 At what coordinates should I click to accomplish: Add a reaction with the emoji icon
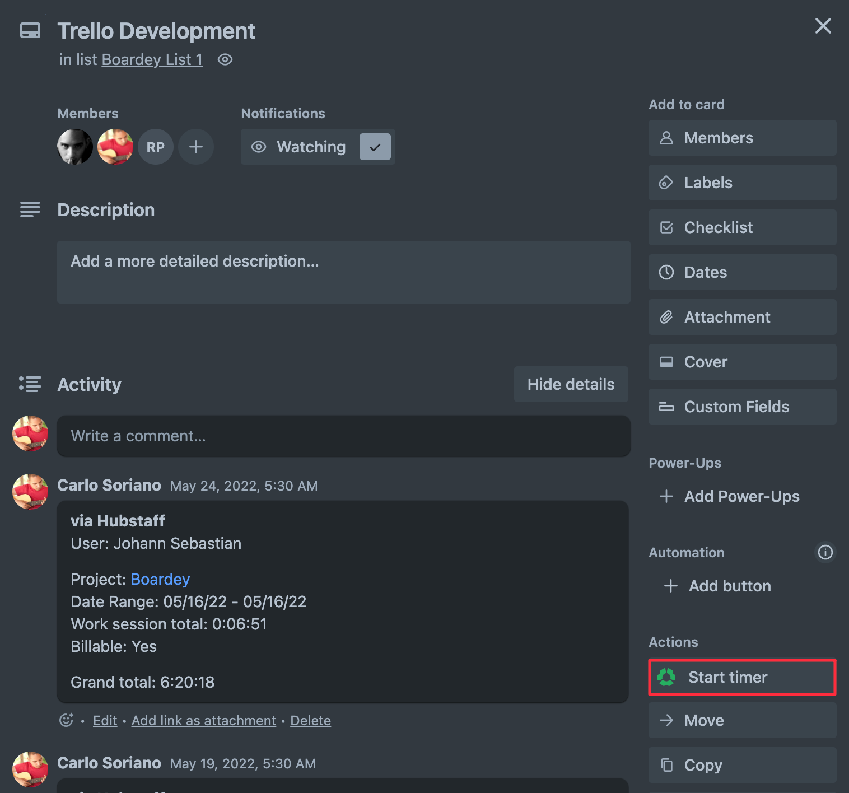click(x=66, y=720)
